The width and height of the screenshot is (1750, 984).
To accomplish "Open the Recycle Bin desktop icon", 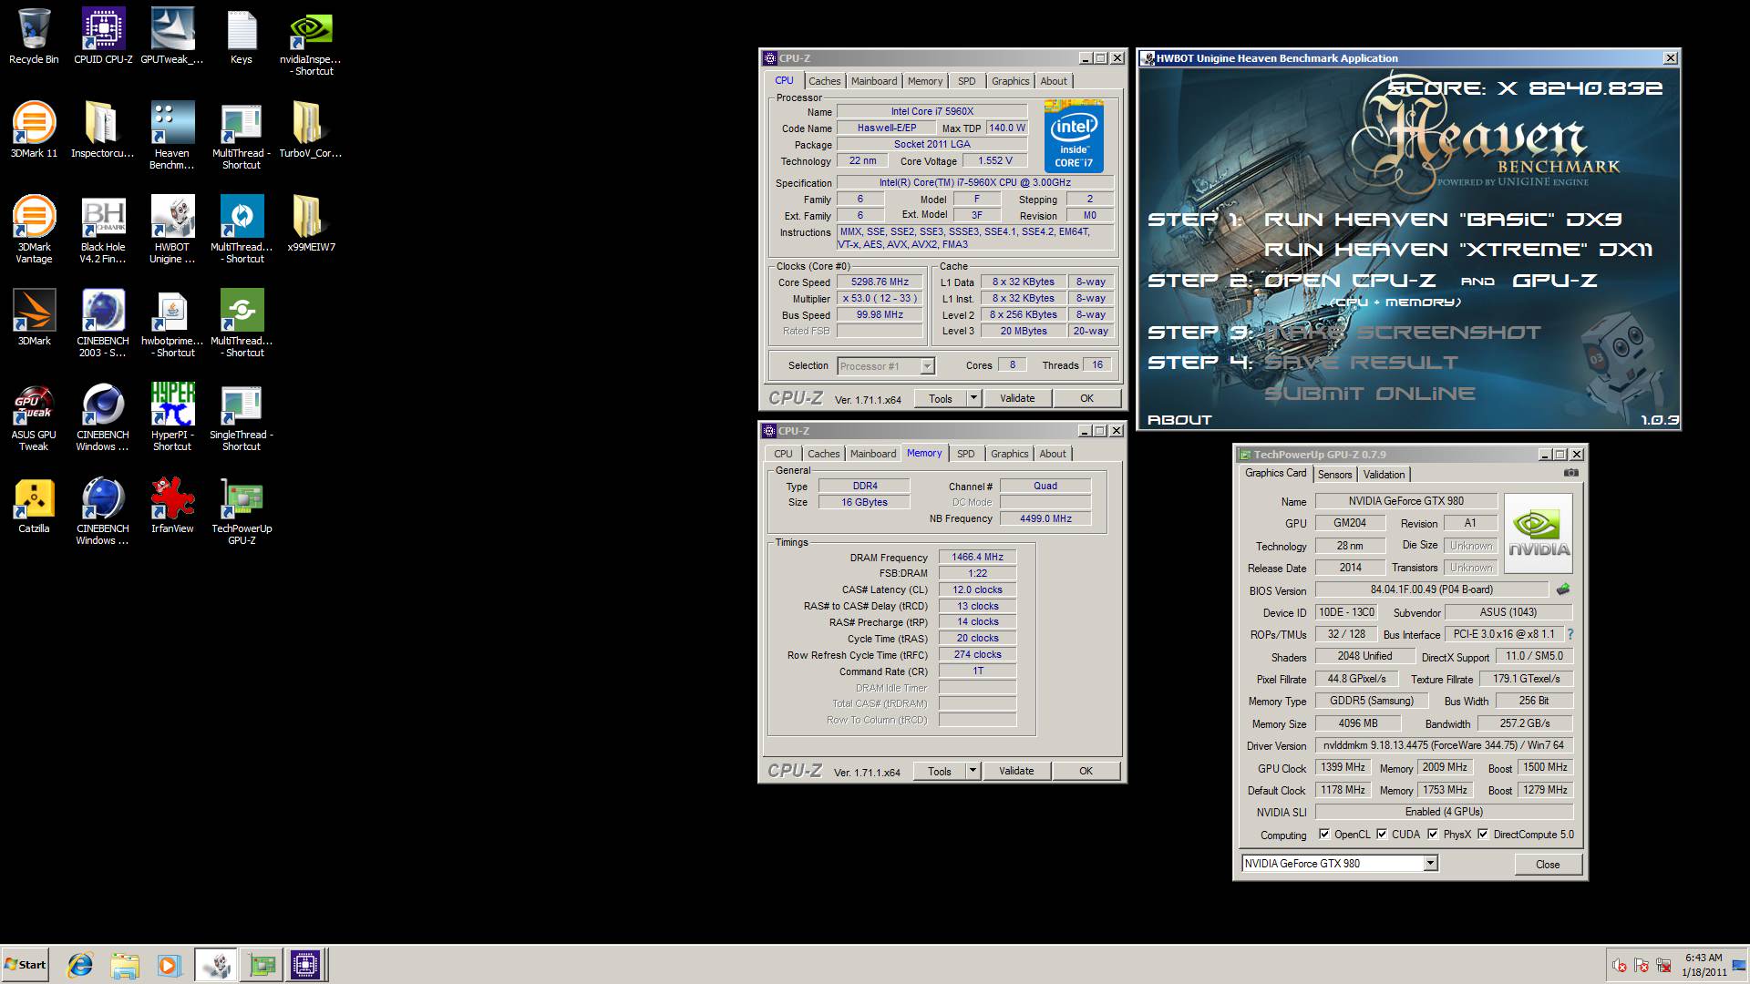I will click(x=34, y=36).
